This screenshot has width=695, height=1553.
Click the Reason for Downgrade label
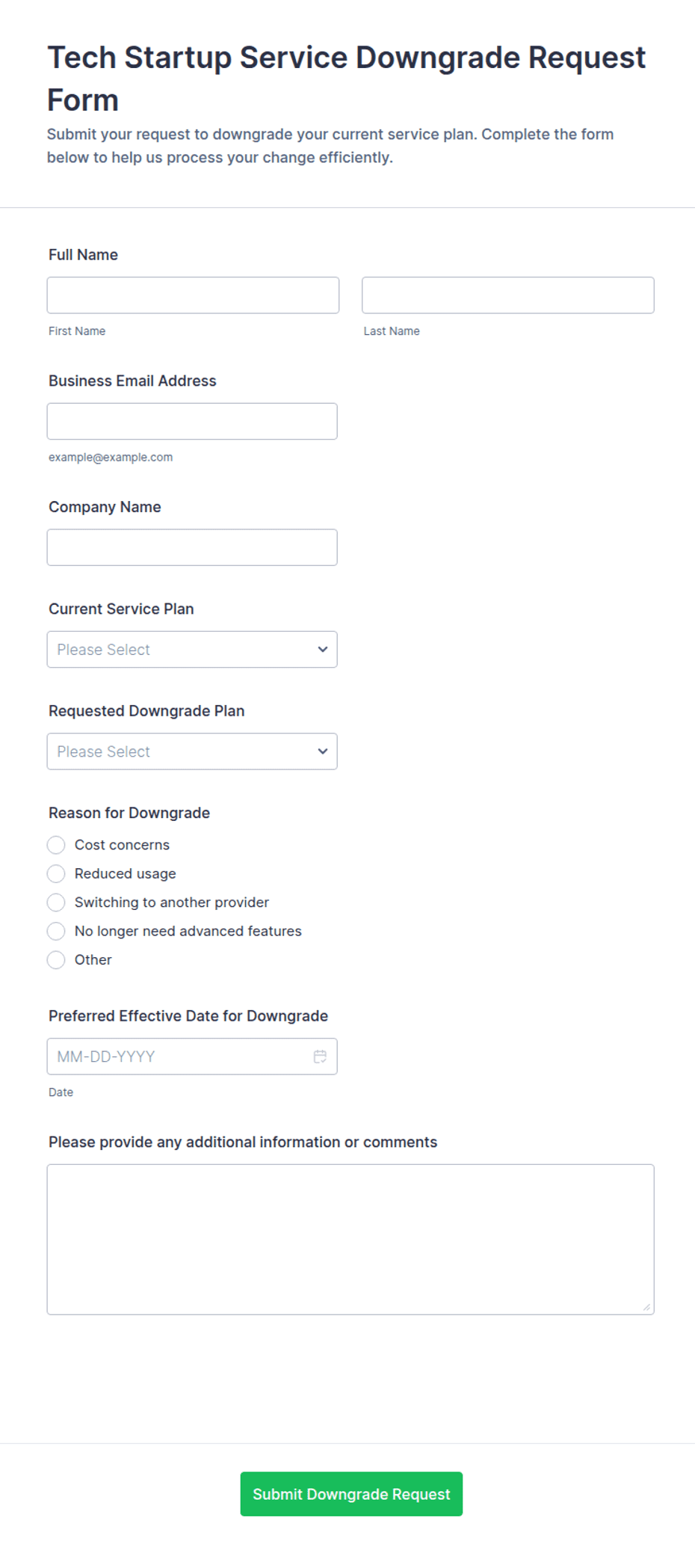click(x=129, y=813)
